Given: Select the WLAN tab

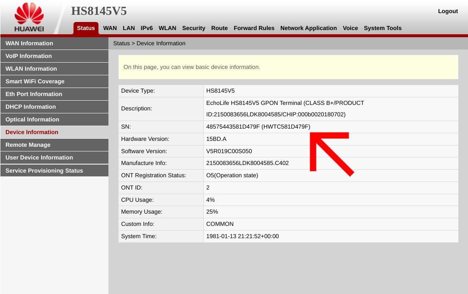Looking at the screenshot, I should 167,28.
